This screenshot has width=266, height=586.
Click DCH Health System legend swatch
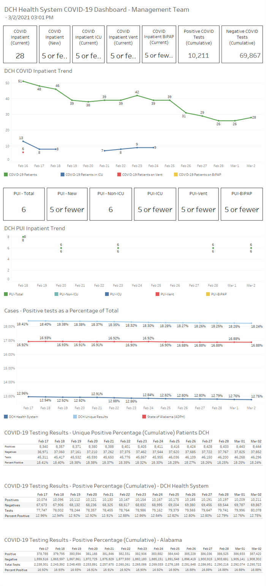tap(6, 417)
